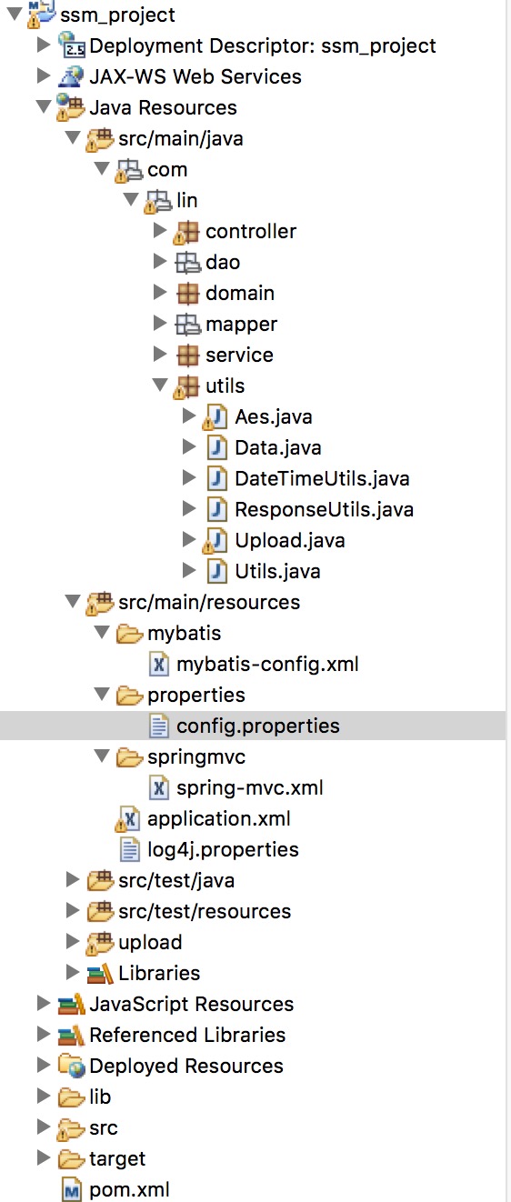Click the Libraries books icon

click(100, 973)
